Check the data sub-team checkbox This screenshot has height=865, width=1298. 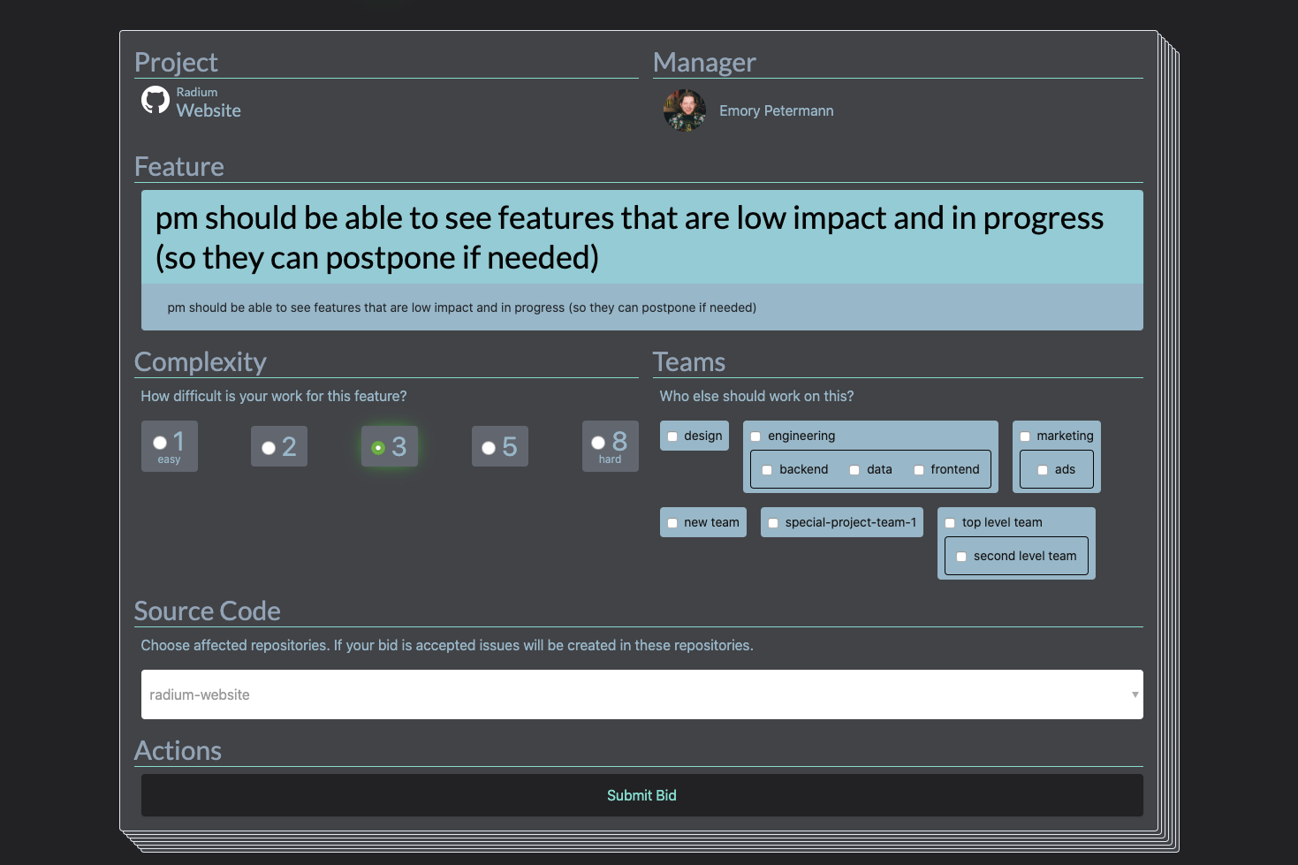pyautogui.click(x=854, y=470)
